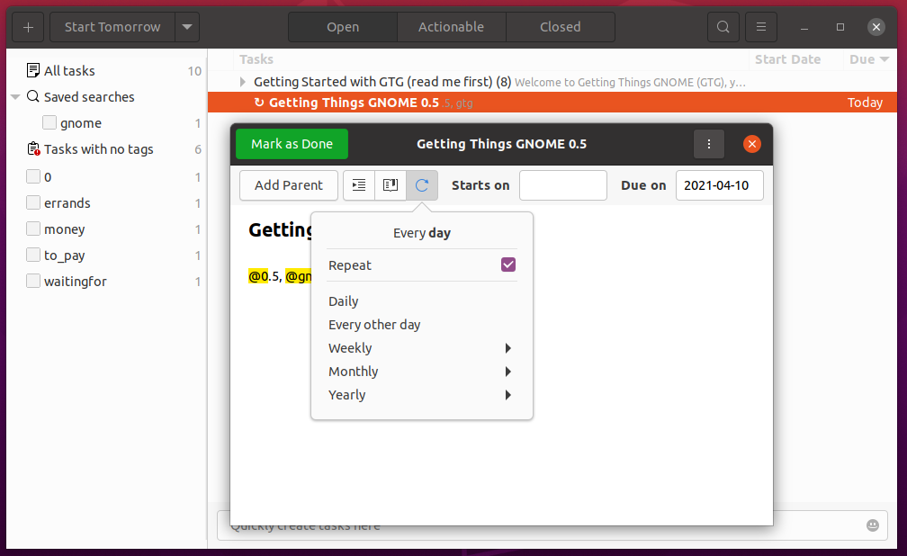Select Every other day repeat option
The image size is (907, 556).
pyautogui.click(x=374, y=325)
